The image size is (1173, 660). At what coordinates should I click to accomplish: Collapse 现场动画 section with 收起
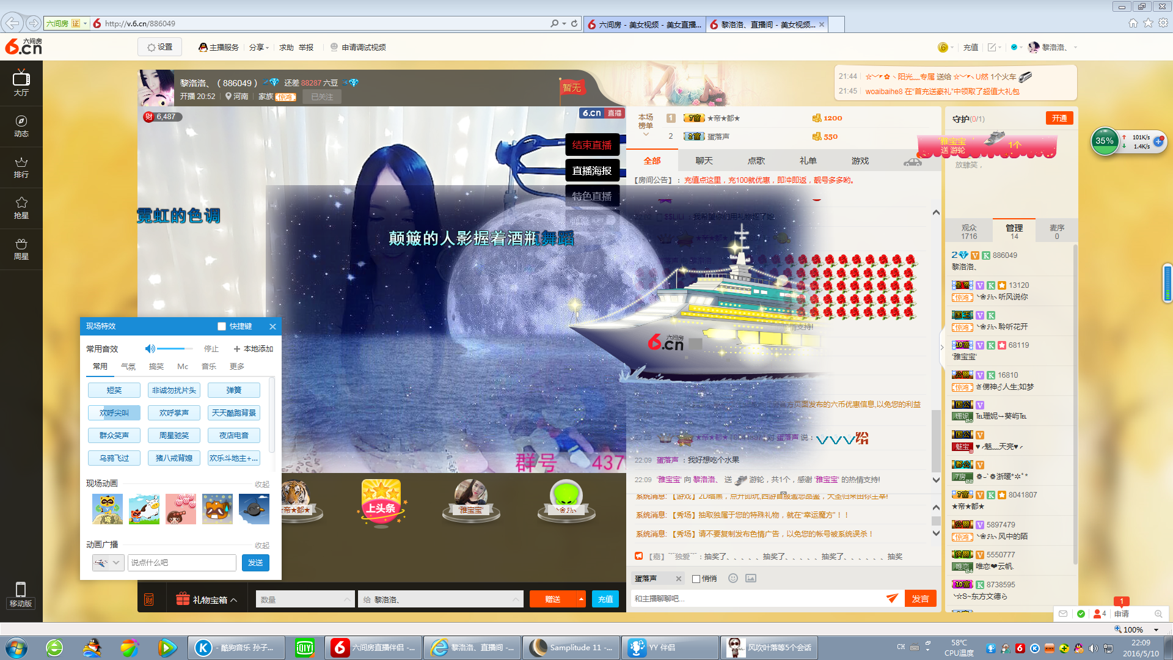262,484
